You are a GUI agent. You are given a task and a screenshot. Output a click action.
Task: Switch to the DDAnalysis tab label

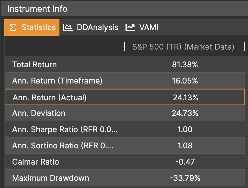[x=97, y=28]
